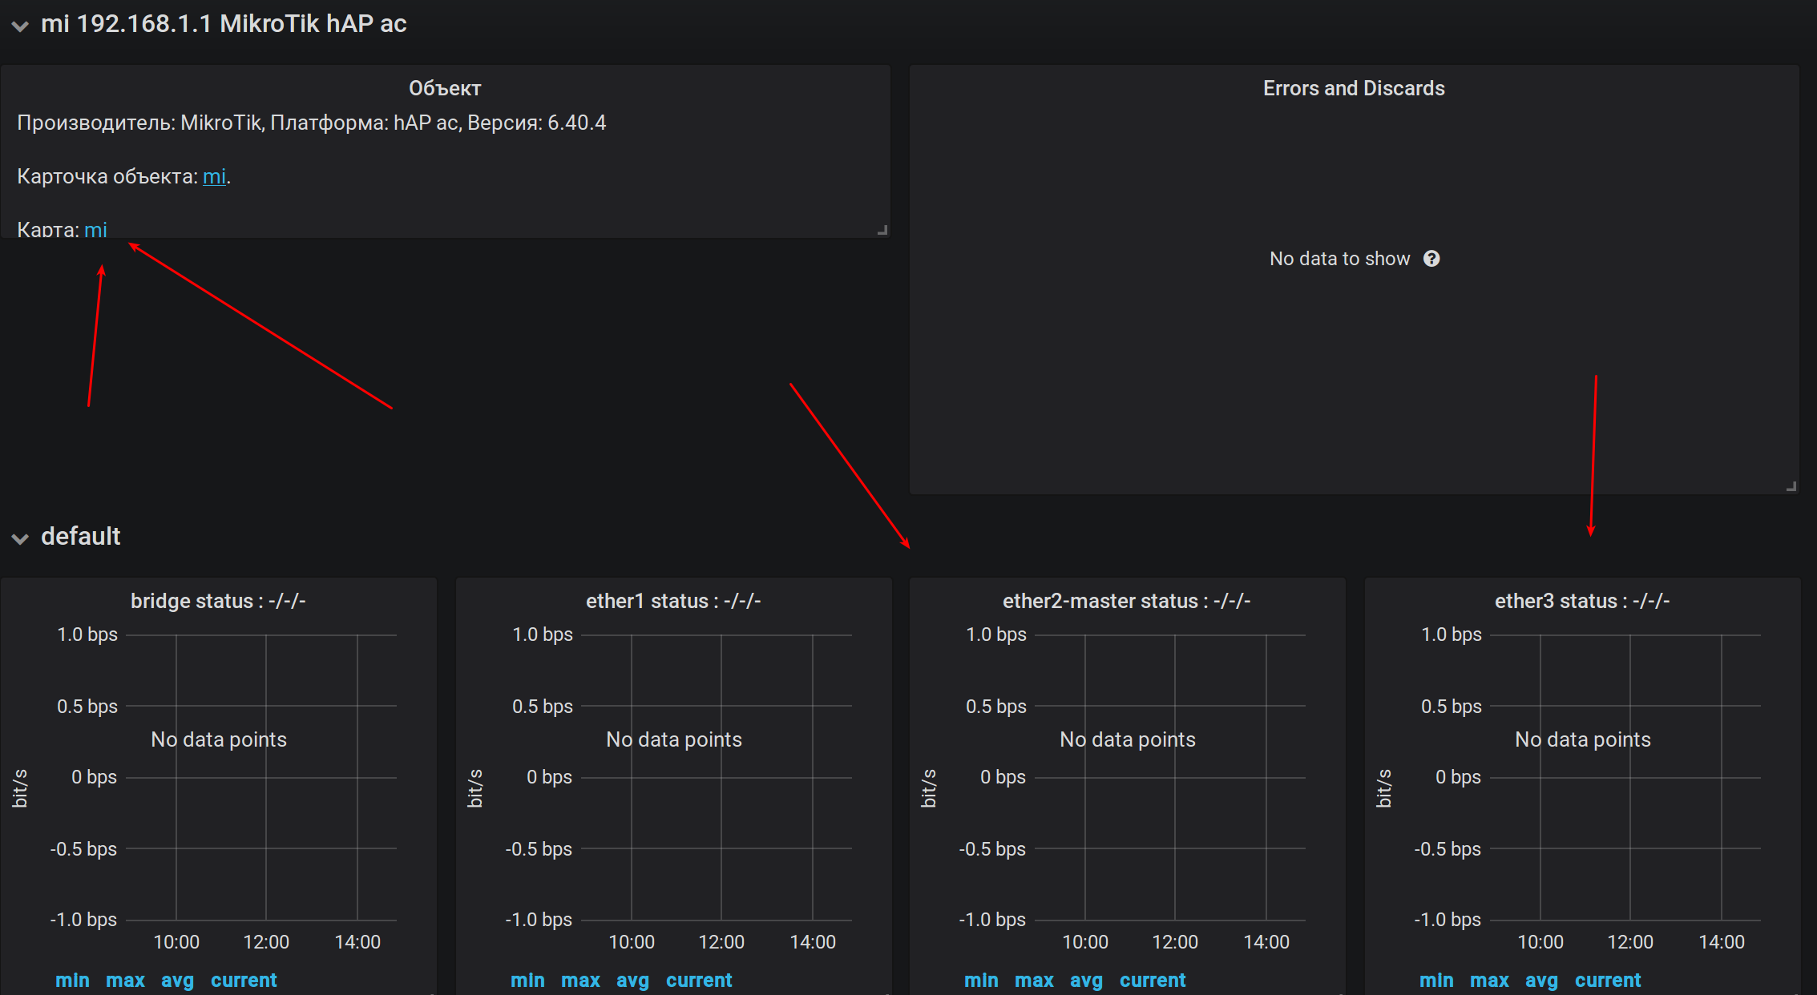Click the resize handle of the Объект panel
This screenshot has width=1817, height=995.
pyautogui.click(x=883, y=230)
